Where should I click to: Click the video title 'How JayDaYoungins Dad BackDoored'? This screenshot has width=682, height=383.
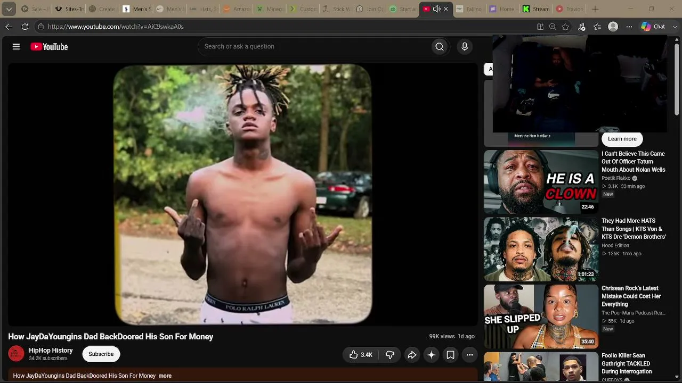tap(111, 337)
